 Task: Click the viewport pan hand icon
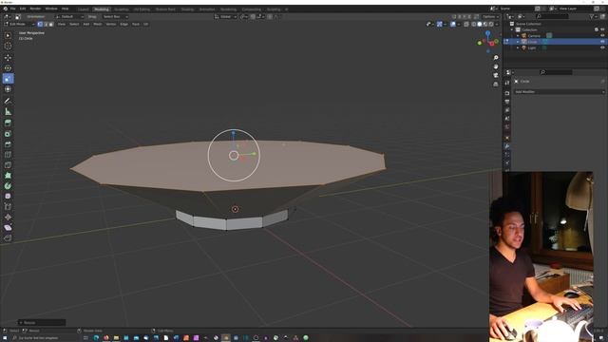coord(496,66)
